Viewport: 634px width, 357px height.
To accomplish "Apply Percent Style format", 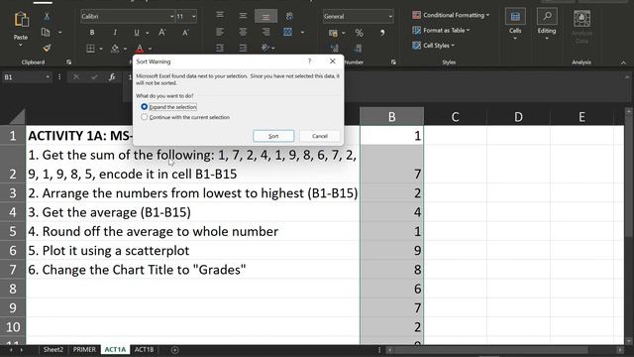I will (x=359, y=33).
